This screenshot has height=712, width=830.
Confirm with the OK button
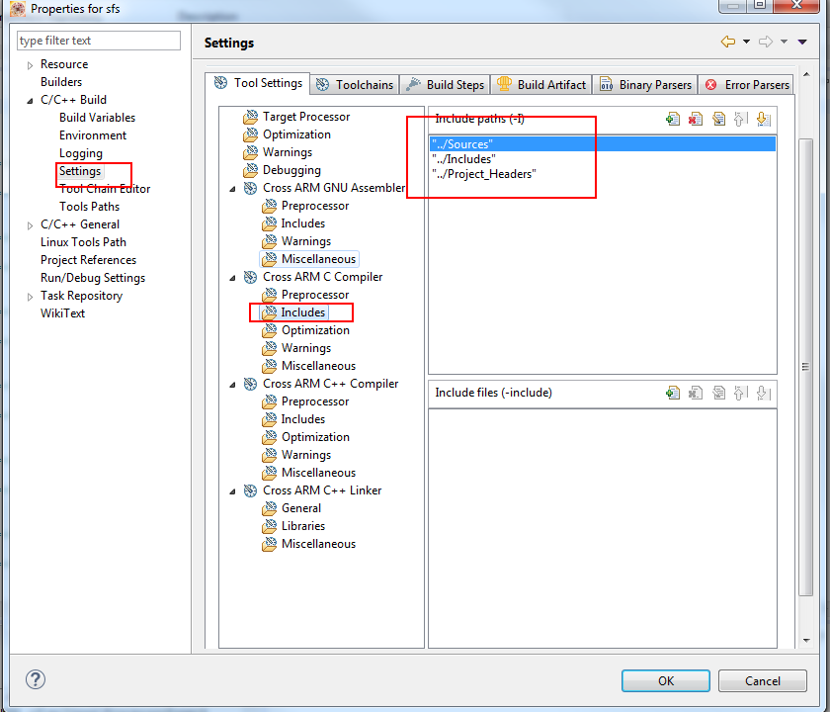(665, 680)
